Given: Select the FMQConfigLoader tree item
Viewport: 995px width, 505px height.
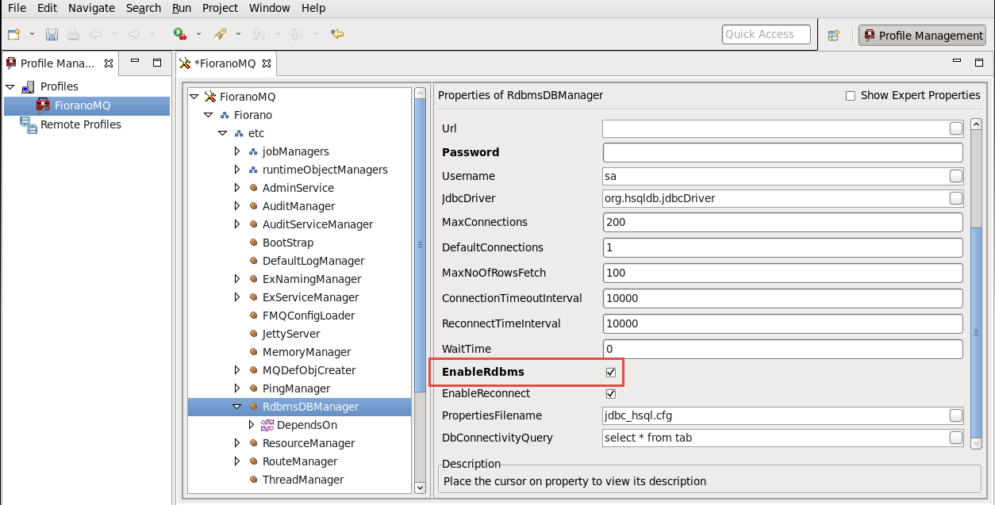Looking at the screenshot, I should click(309, 316).
